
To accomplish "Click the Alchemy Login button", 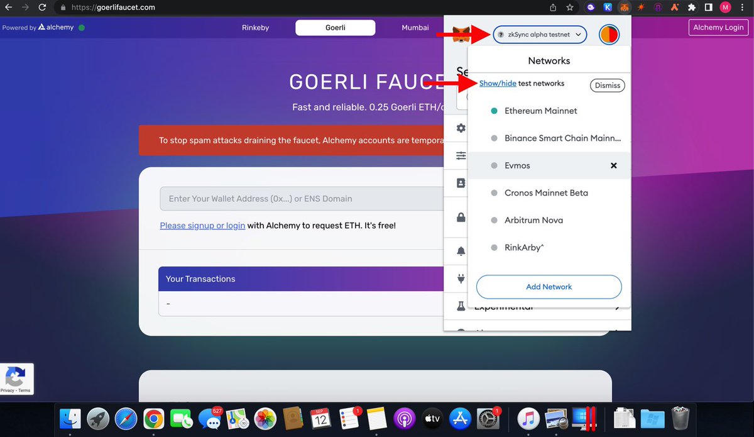I will 718,28.
